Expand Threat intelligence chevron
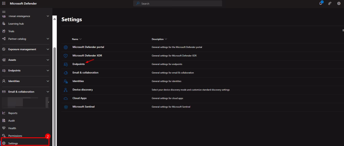Image resolution: width=344 pixels, height=146 pixels. tap(48, 16)
